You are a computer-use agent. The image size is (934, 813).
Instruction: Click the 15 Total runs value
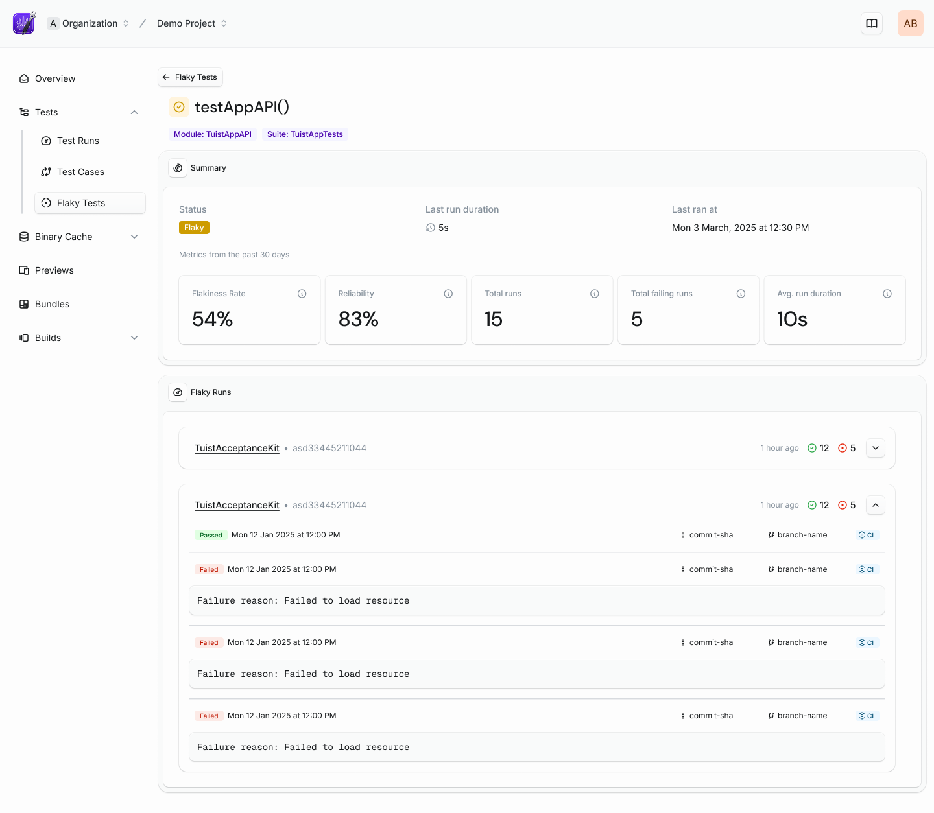[x=494, y=319]
